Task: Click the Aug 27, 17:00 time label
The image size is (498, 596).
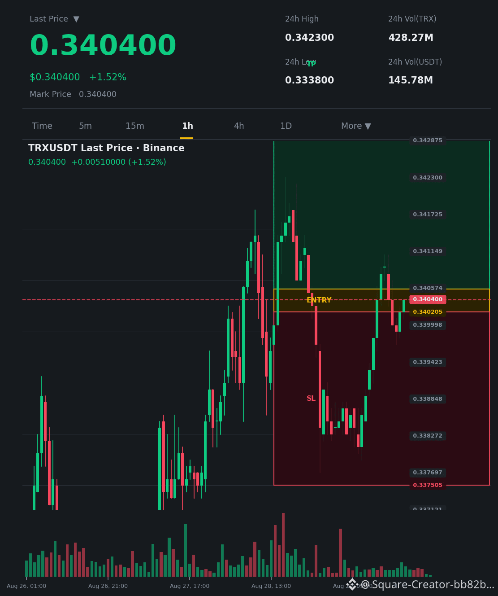Action: (x=190, y=586)
